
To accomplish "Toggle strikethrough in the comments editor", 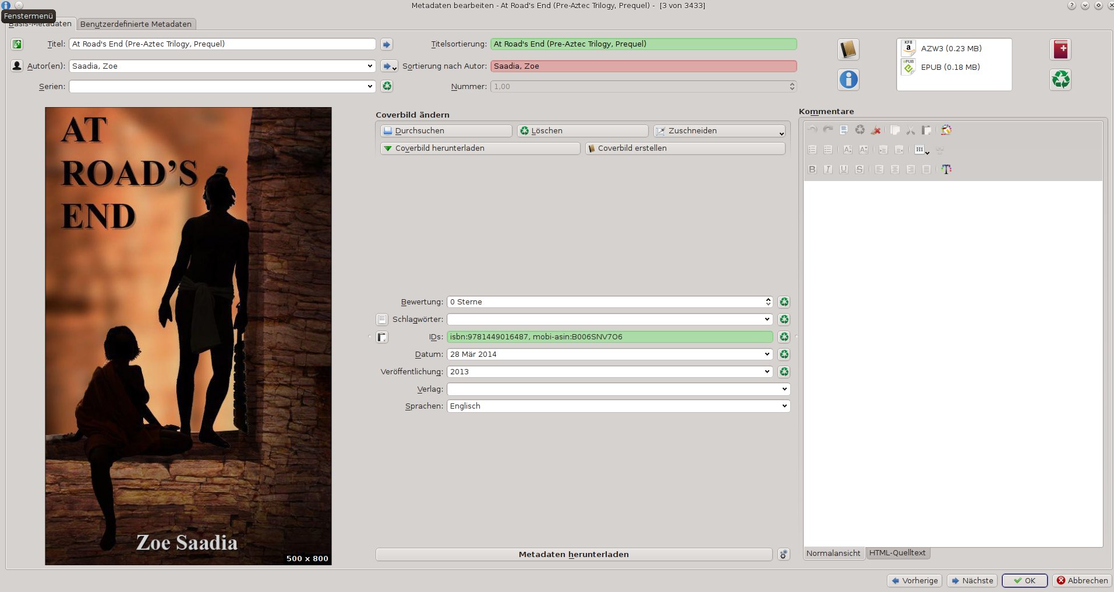I will coord(860,169).
